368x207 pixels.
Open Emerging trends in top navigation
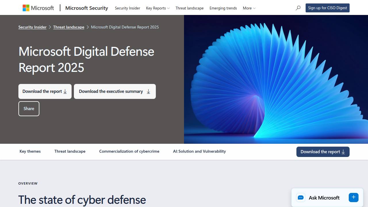(223, 8)
